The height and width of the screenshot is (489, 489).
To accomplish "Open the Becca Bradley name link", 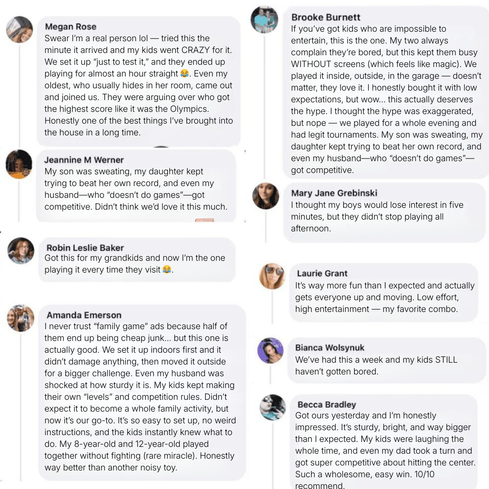I will click(326, 404).
